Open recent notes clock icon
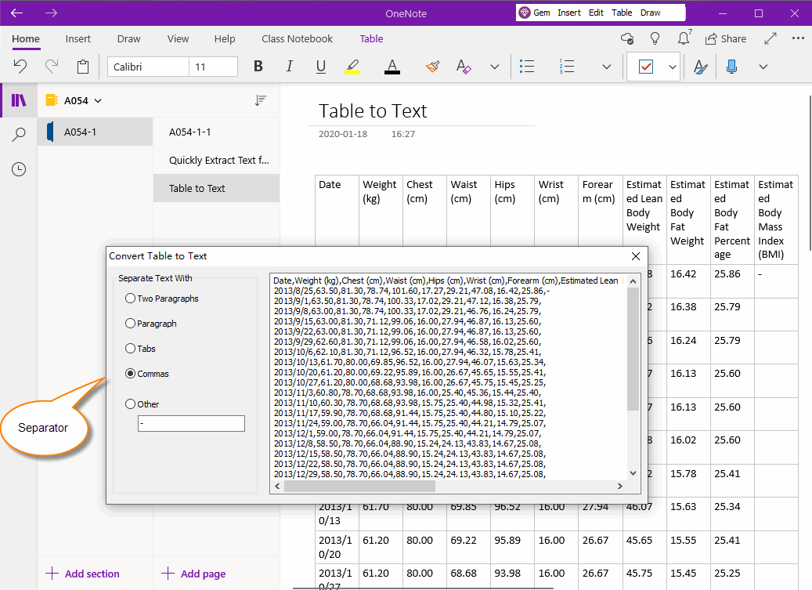 pyautogui.click(x=19, y=169)
